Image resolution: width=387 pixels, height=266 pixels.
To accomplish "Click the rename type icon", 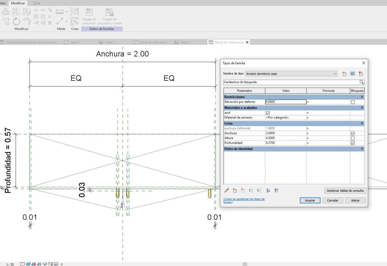I will click(x=352, y=74).
